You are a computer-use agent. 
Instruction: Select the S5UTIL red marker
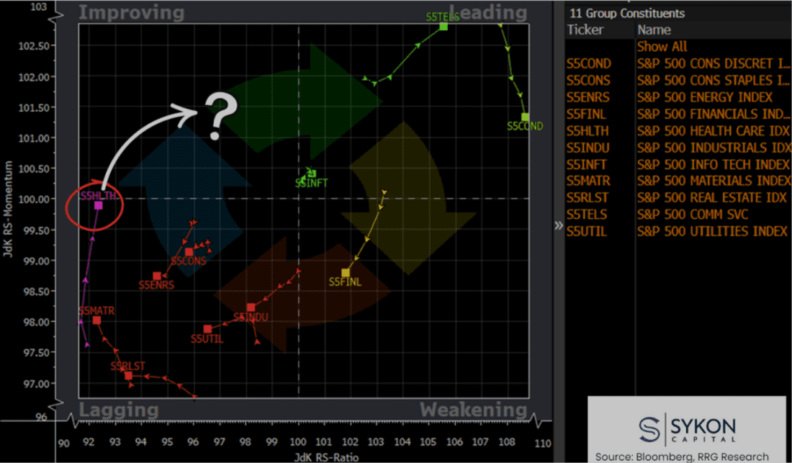207,329
